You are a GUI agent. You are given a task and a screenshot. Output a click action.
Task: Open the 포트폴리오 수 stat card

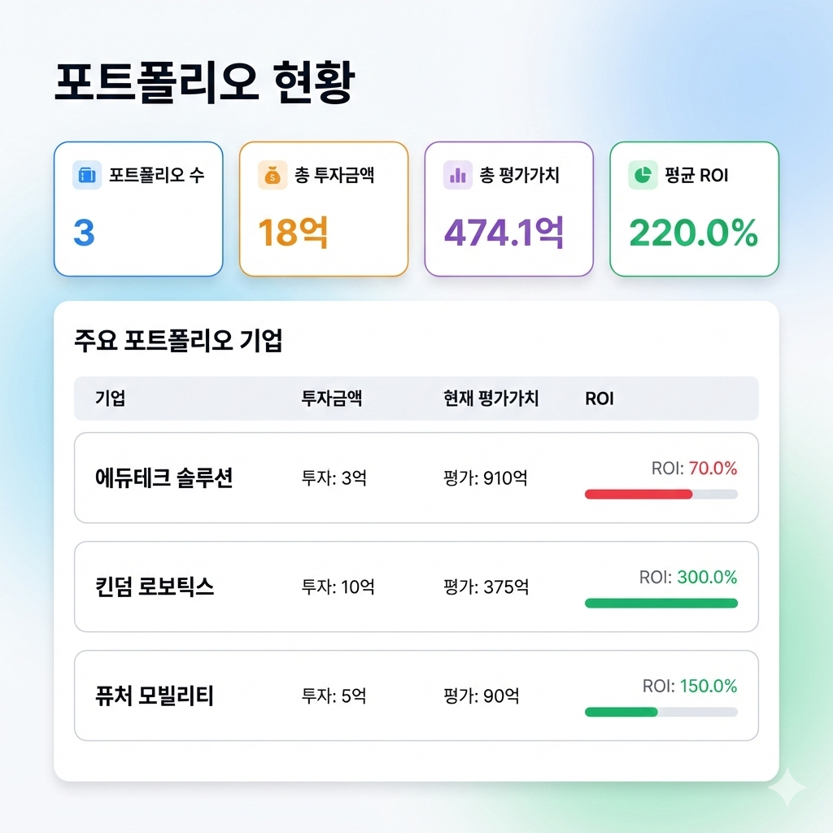(x=137, y=208)
